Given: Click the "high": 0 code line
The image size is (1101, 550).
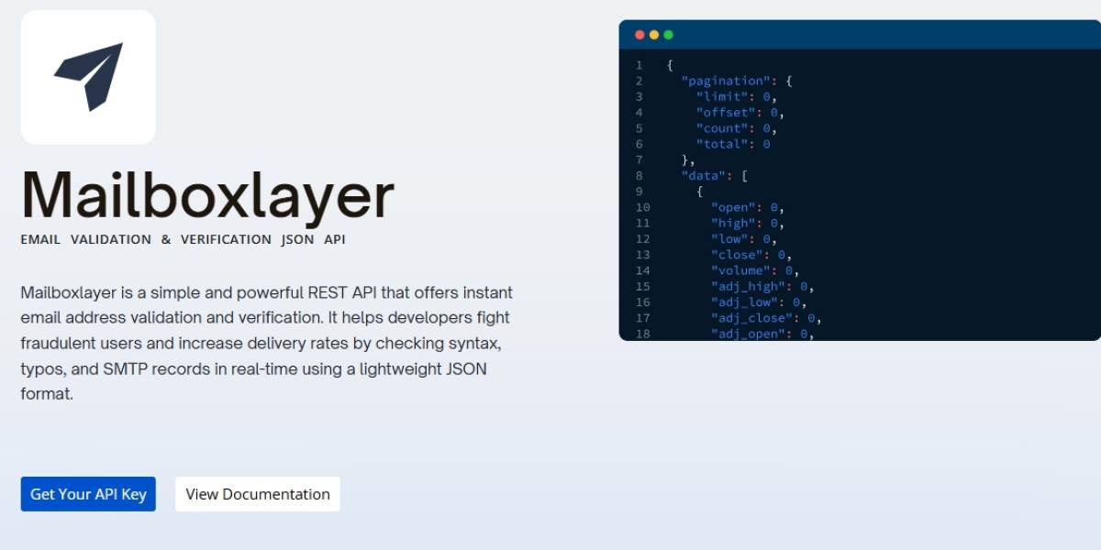Looking at the screenshot, I should click(x=748, y=223).
